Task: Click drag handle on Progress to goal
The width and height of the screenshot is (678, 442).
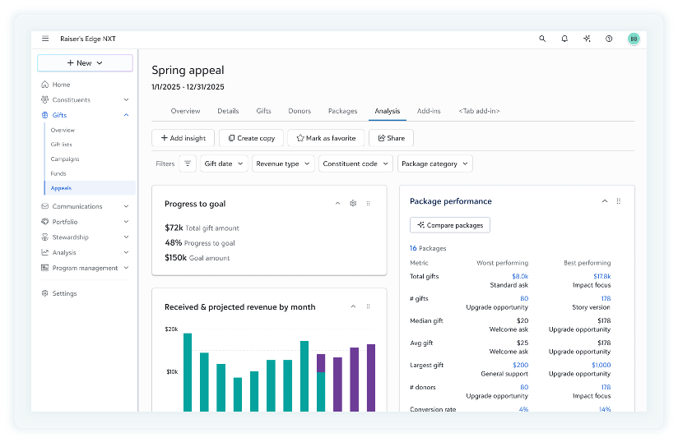Action: click(x=369, y=203)
